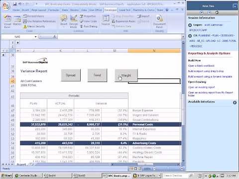
Task: Switch to the Insert ribbon tab
Action: [25, 10]
